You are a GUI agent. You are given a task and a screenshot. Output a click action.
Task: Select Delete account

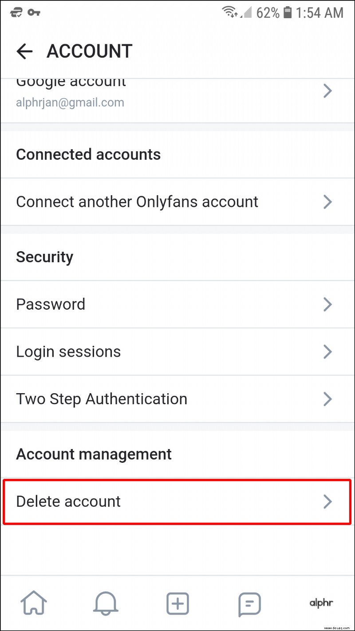(177, 502)
